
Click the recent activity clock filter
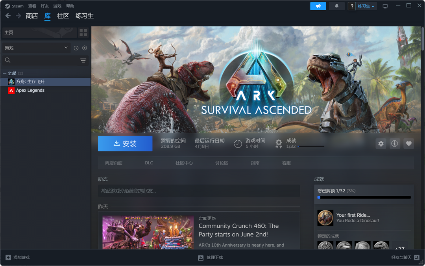coord(76,48)
